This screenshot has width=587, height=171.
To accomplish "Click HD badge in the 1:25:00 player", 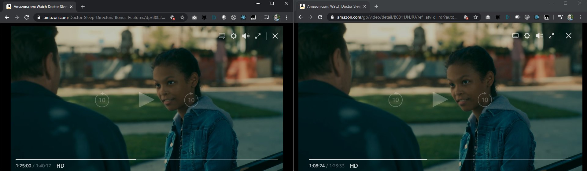I will [x=61, y=166].
